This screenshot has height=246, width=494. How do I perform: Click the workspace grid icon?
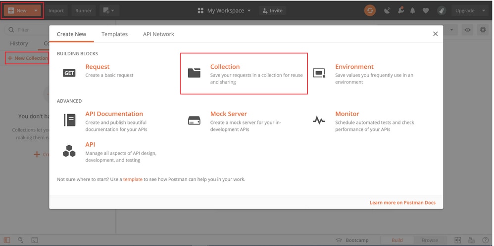pyautogui.click(x=200, y=11)
